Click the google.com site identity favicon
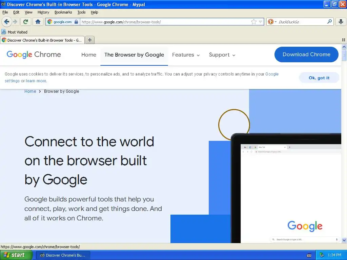 pos(50,22)
